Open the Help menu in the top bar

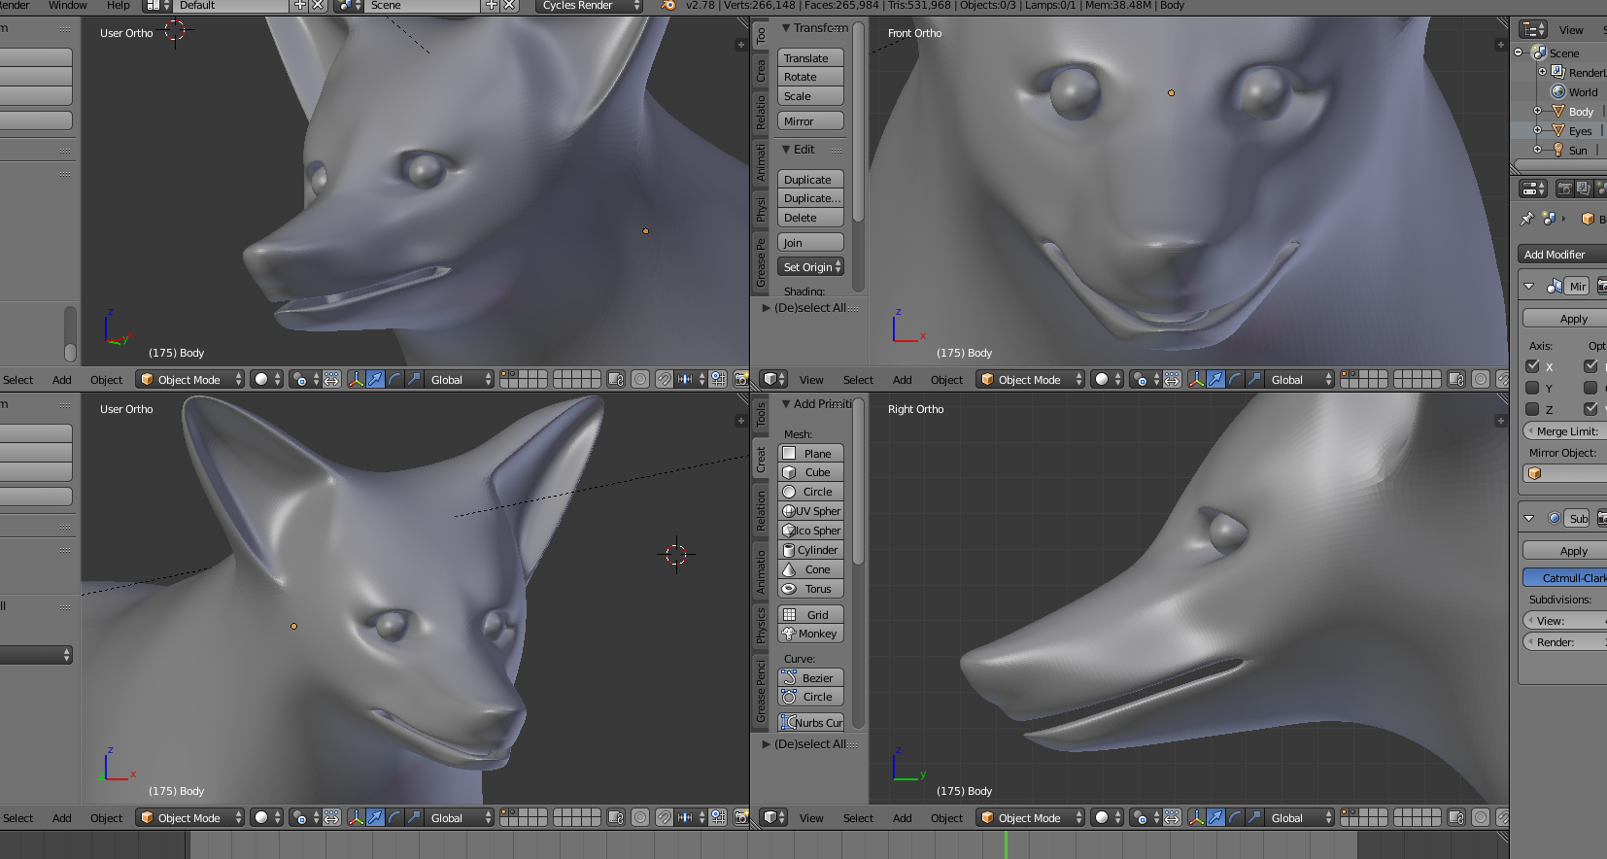tap(118, 6)
